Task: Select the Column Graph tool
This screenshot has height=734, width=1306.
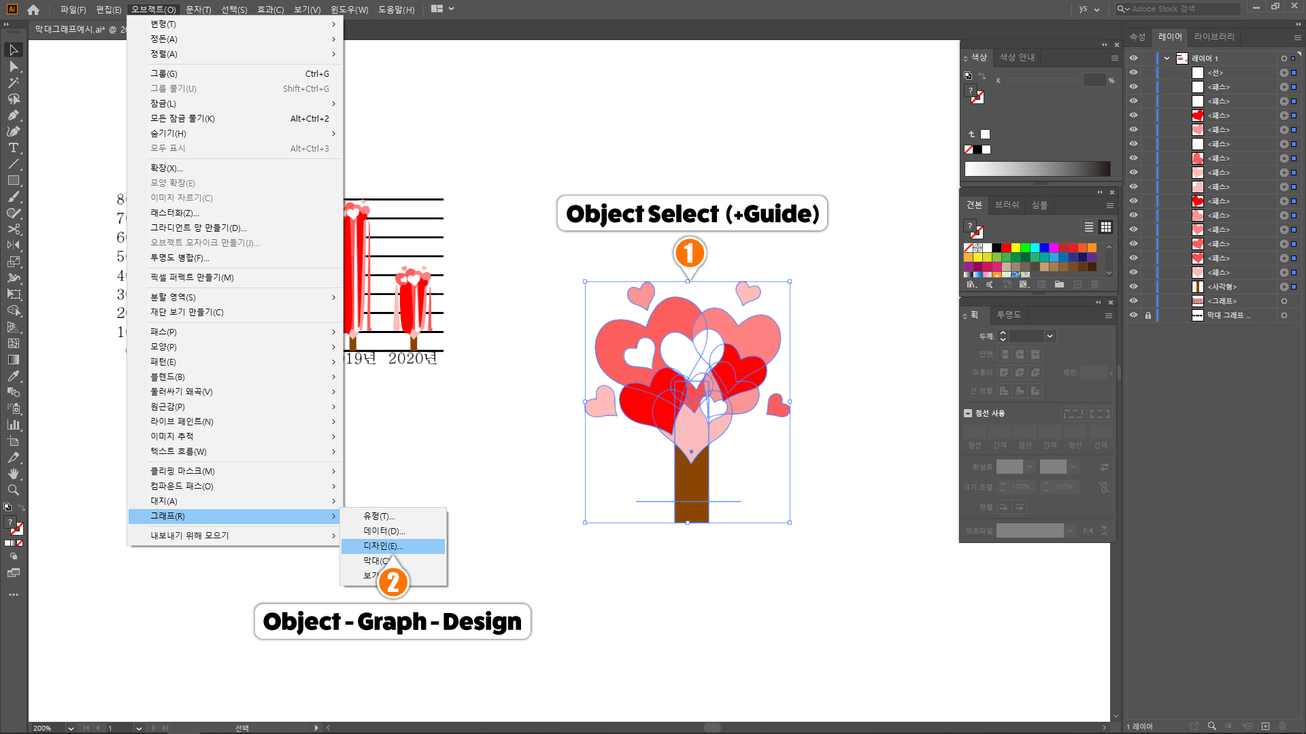Action: click(13, 425)
